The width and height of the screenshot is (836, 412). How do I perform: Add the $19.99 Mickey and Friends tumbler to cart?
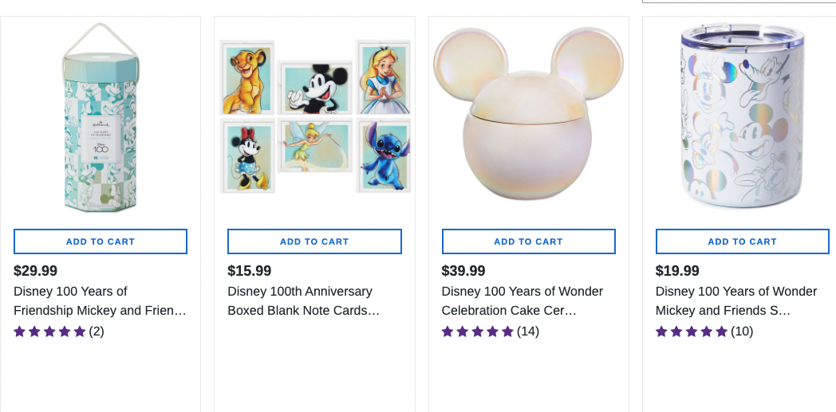coord(742,241)
